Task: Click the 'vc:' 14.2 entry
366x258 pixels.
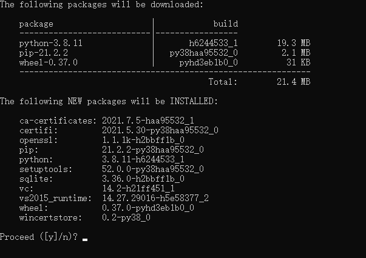Action: 97,188
